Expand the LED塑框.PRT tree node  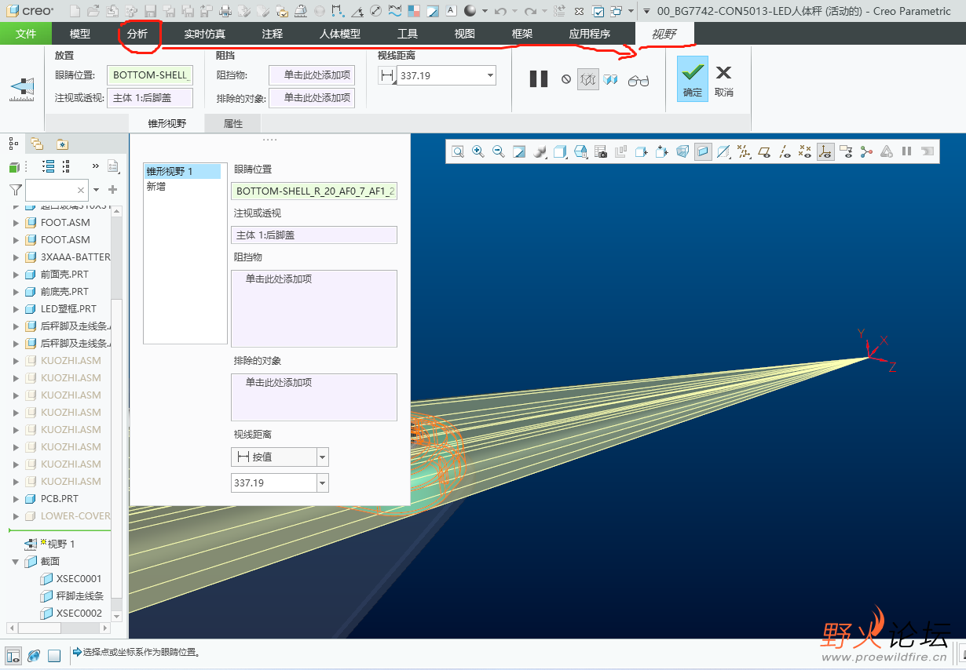[x=16, y=308]
